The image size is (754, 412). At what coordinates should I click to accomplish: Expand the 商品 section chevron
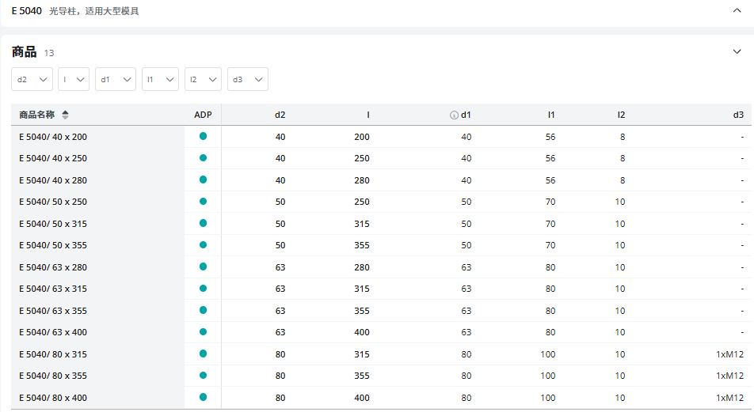click(x=737, y=51)
